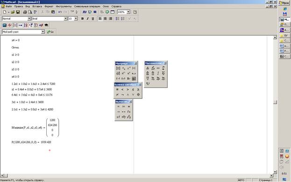The image size is (291, 182).
Task: Expand the Arial font dropdown
Action: [x=65, y=19]
